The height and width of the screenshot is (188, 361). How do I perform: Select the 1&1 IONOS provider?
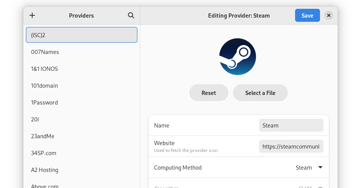pos(81,69)
